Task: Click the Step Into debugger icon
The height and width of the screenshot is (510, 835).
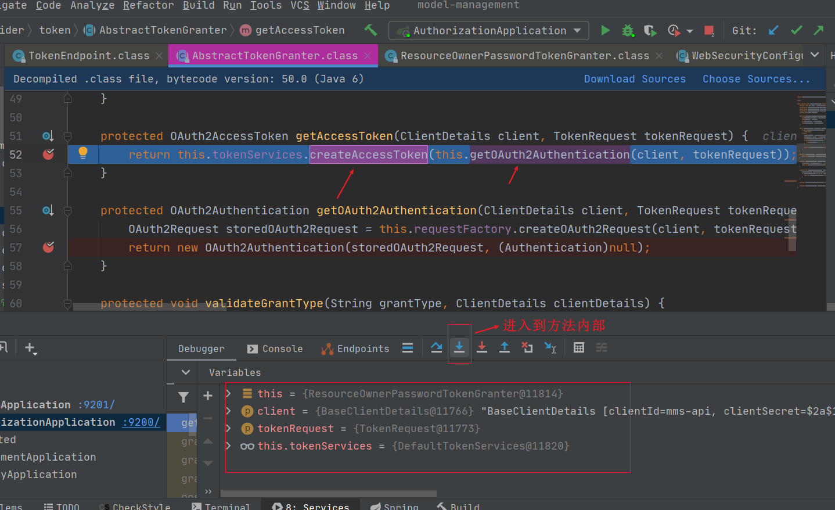Action: coord(459,347)
